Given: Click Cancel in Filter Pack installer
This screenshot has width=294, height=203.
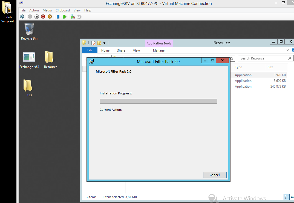Looking at the screenshot, I should [215, 175].
